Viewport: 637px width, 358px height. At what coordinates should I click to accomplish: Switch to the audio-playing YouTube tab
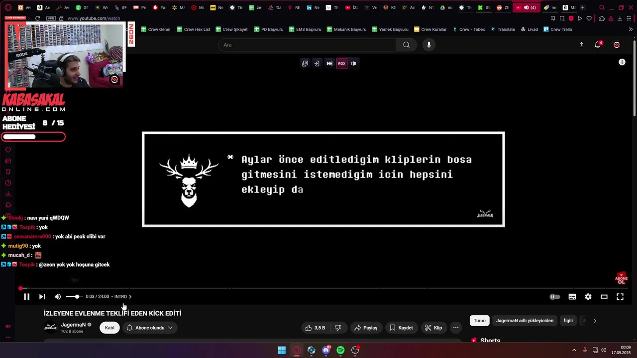click(x=527, y=7)
